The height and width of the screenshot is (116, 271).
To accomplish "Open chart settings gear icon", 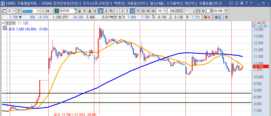I will [x=203, y=11].
